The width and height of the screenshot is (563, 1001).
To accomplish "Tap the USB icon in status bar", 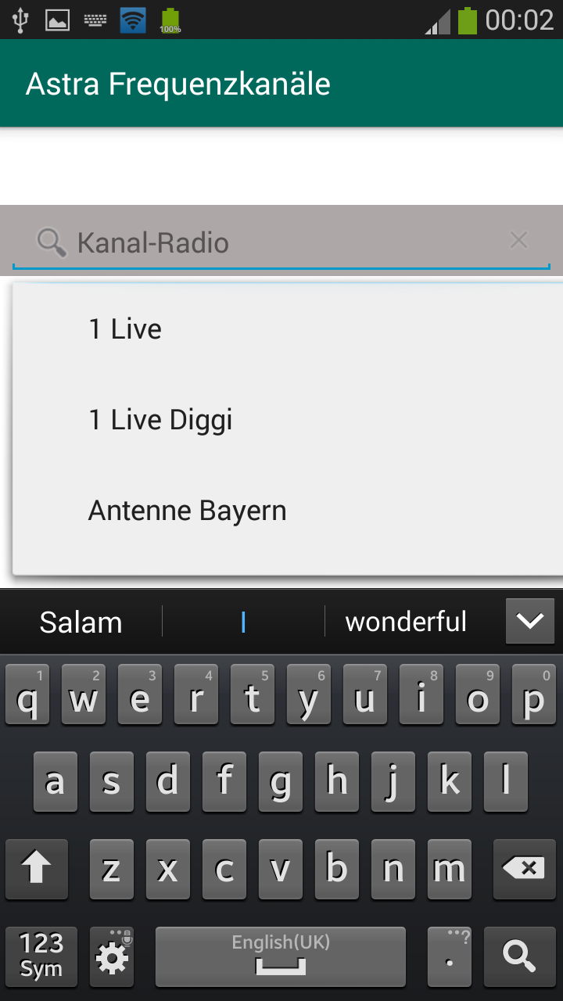I will pos(20,20).
